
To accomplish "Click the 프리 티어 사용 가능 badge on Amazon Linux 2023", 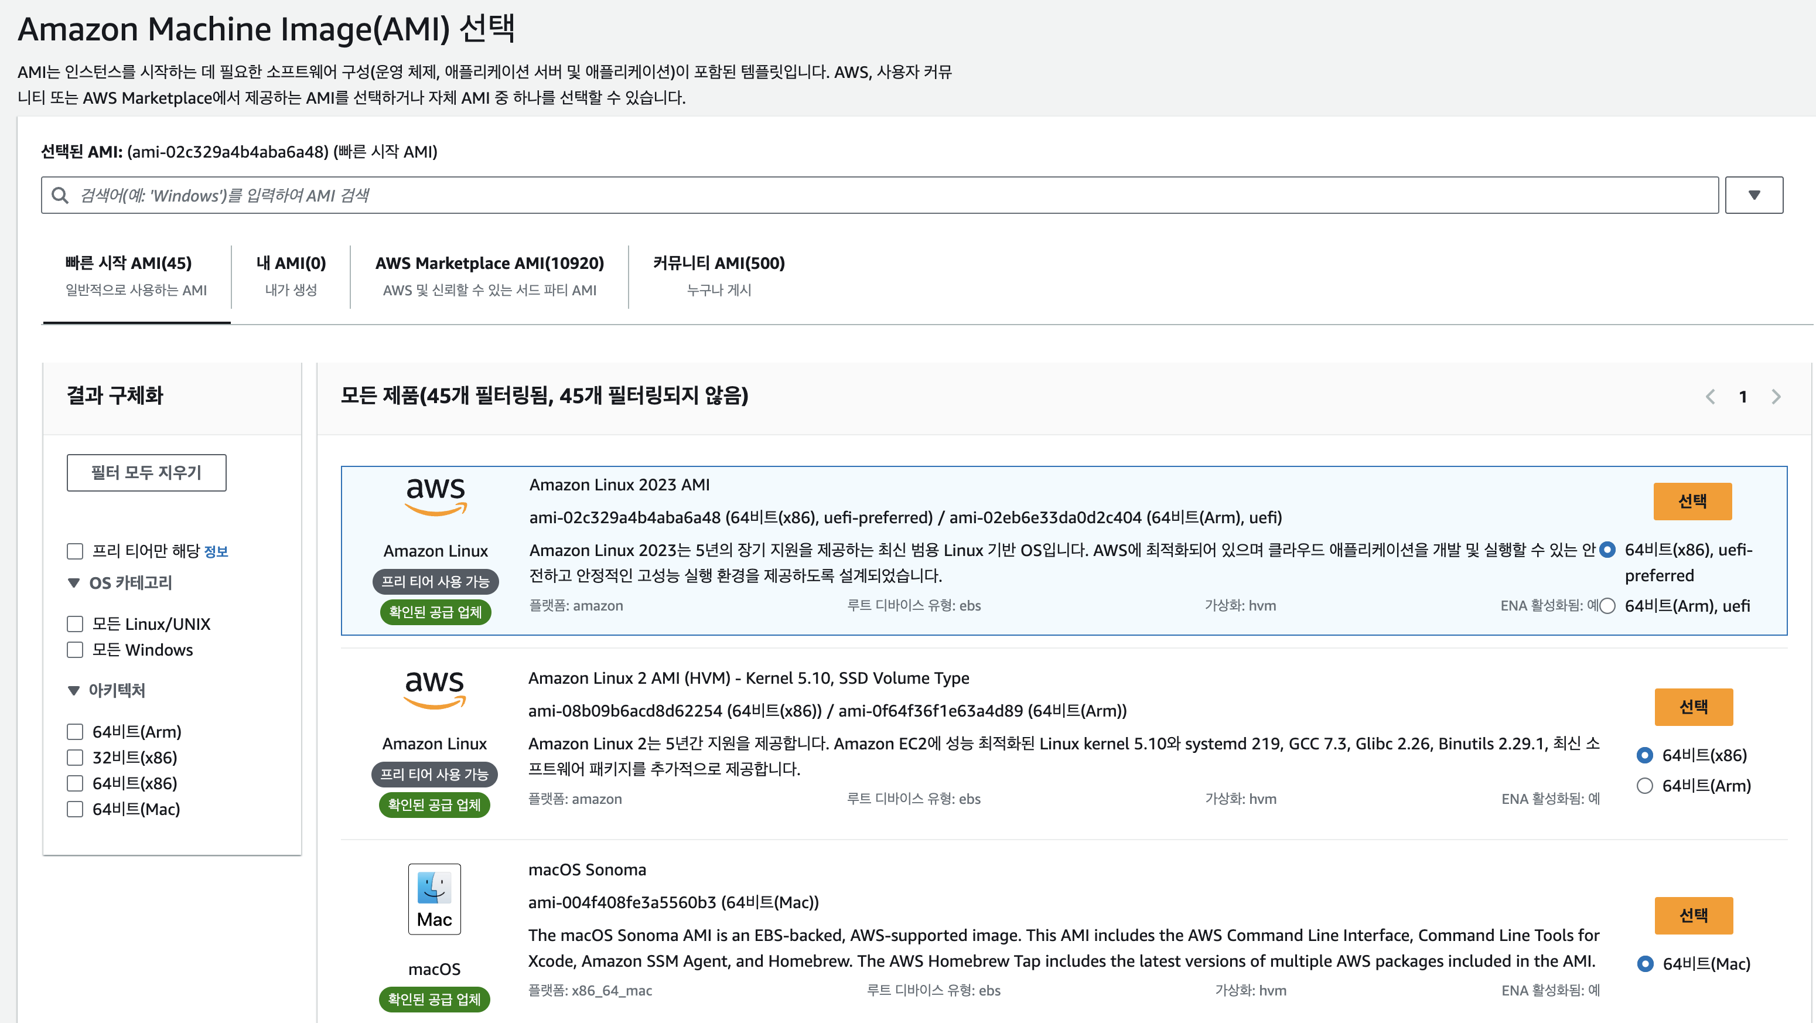I will point(435,582).
